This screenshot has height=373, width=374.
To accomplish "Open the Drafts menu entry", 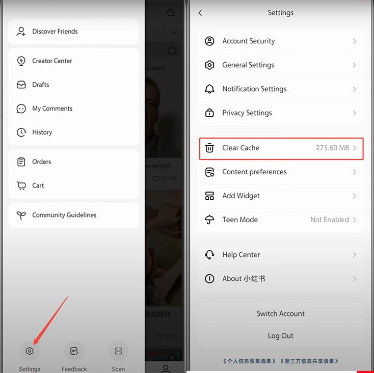I will [x=74, y=85].
